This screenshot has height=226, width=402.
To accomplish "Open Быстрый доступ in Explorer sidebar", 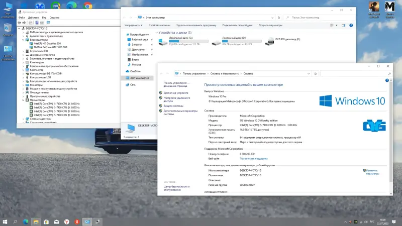I will click(139, 35).
